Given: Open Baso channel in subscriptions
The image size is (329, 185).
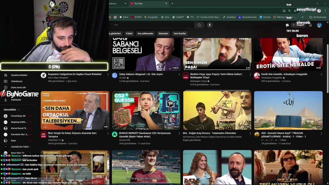Looking at the screenshot, I should point(17,141).
